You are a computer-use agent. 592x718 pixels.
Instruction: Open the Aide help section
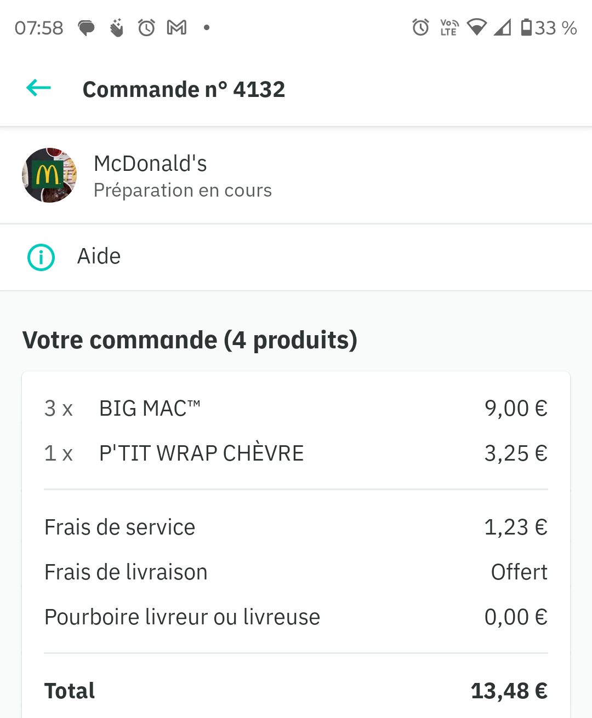coord(296,257)
